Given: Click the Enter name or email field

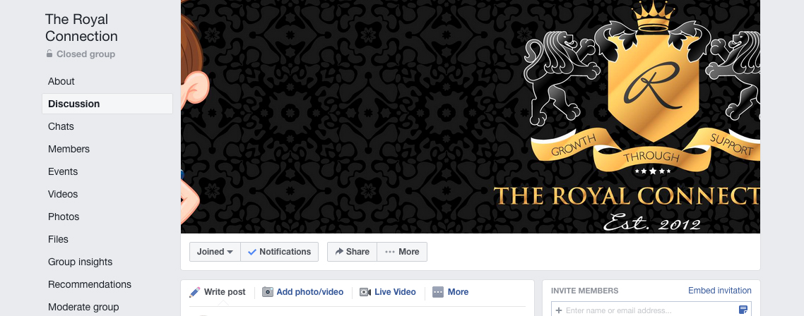Looking at the screenshot, I should 645,310.
